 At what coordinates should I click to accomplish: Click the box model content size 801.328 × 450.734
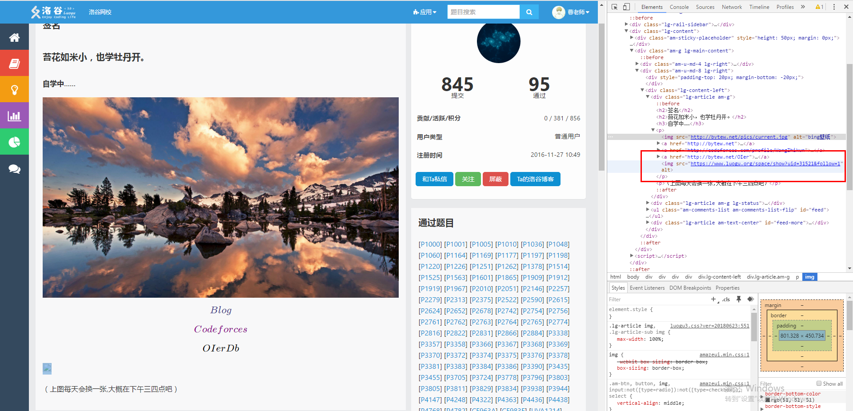802,336
